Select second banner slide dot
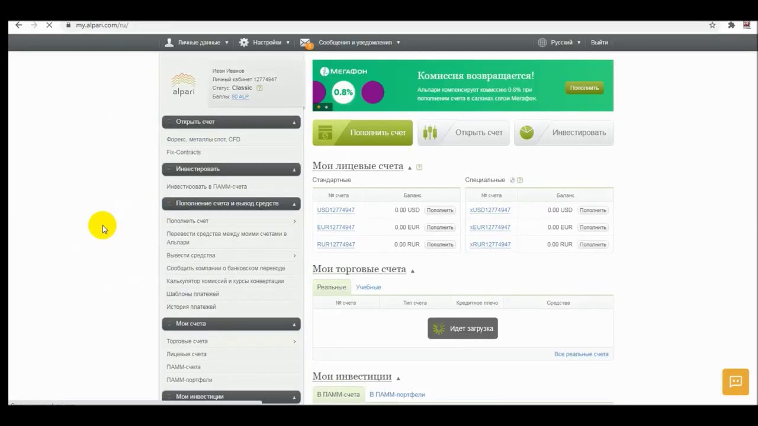Viewport: 758px width, 426px height. click(326, 107)
